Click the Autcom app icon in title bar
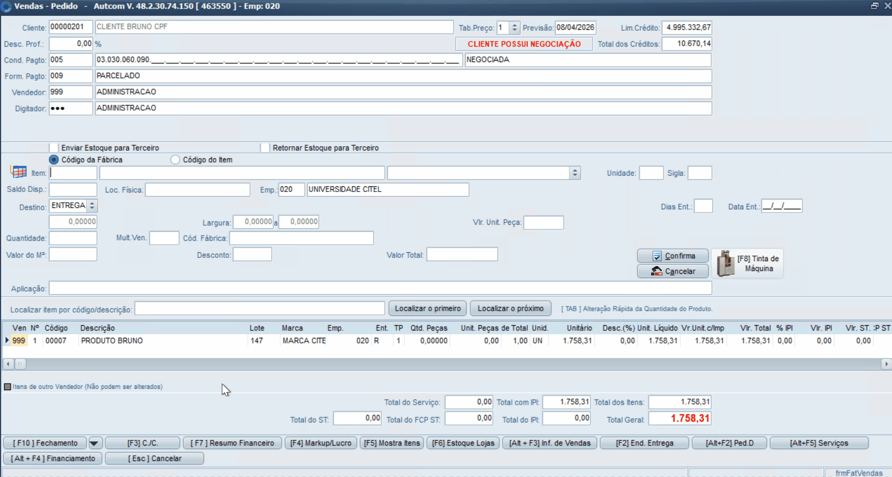892x477 pixels. tap(6, 7)
